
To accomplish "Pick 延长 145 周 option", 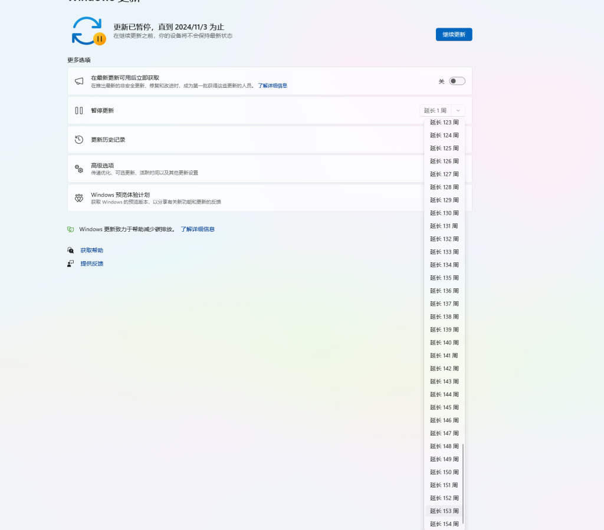I will [x=444, y=407].
